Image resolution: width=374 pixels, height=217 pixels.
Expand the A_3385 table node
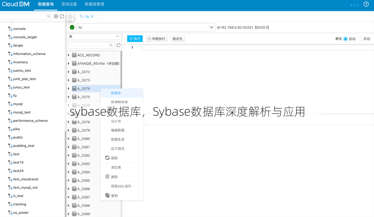(x=69, y=181)
